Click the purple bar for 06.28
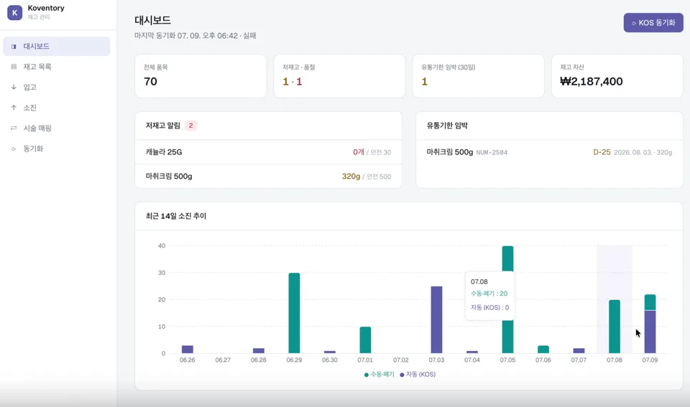The image size is (690, 407). [259, 351]
